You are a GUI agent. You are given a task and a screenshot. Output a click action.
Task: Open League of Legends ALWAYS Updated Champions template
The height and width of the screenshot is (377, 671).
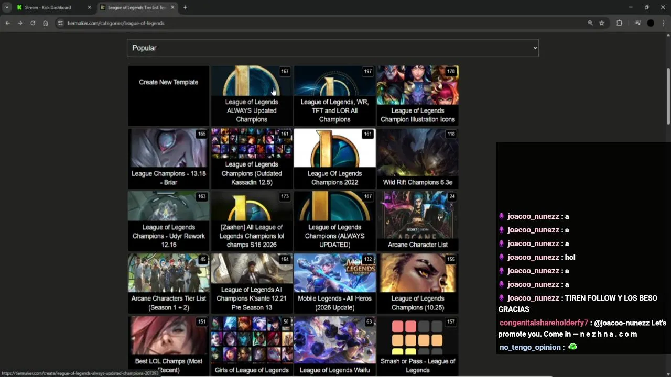[252, 96]
